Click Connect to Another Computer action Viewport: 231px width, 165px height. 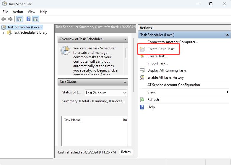(173, 42)
